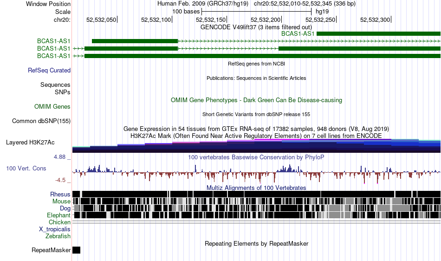
Task: Click the Elephant alignment label
Action: pos(58,215)
